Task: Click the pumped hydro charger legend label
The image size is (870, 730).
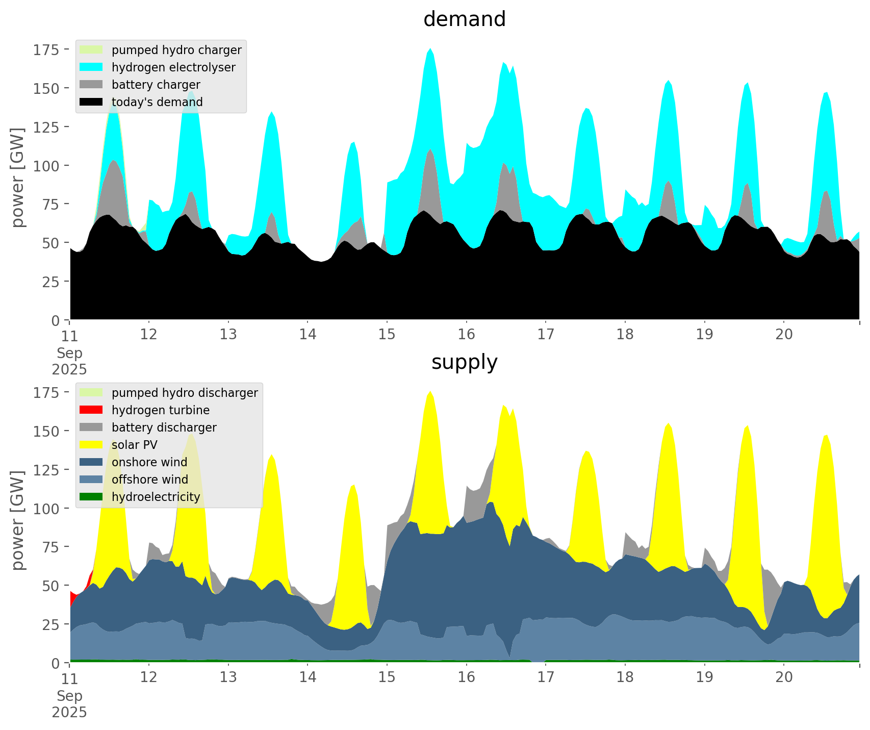Action: [176, 50]
